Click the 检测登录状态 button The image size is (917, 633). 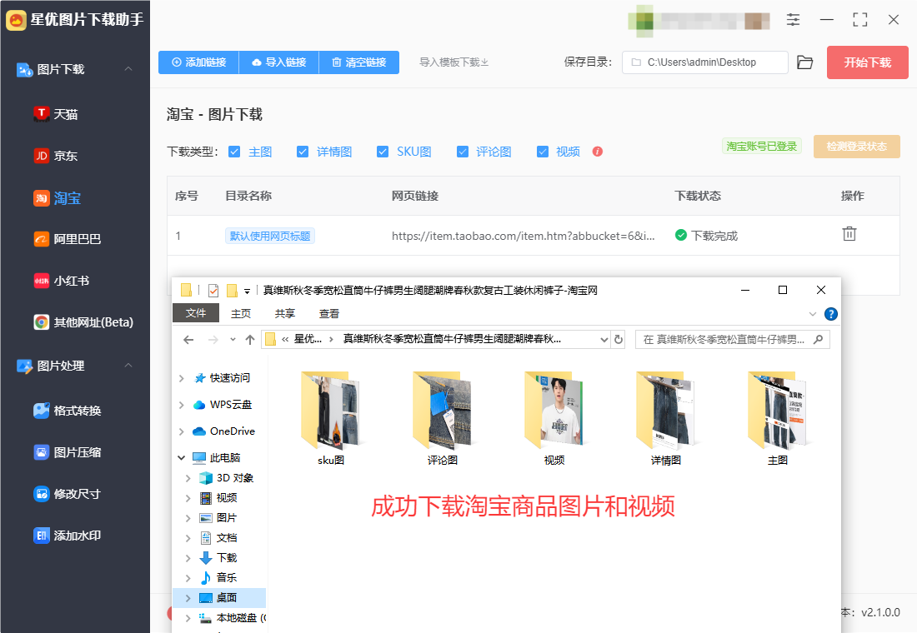[x=856, y=146]
